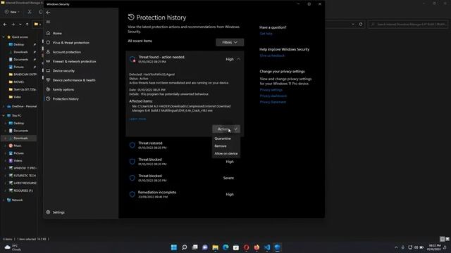Open the weather widget on the taskbar
This screenshot has height=253, width=451.
click(x=13, y=247)
